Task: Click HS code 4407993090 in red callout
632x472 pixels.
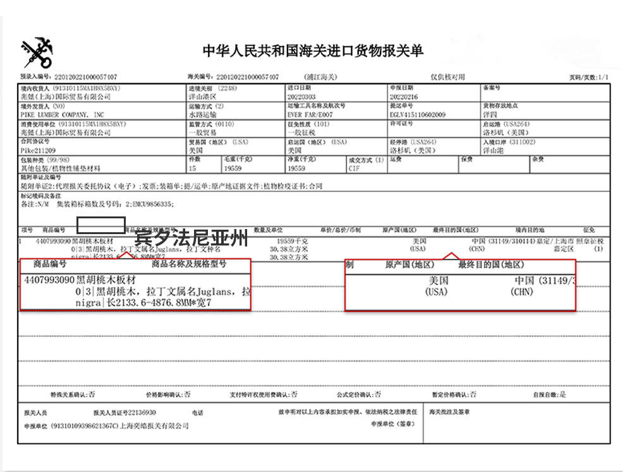Action: [49, 280]
